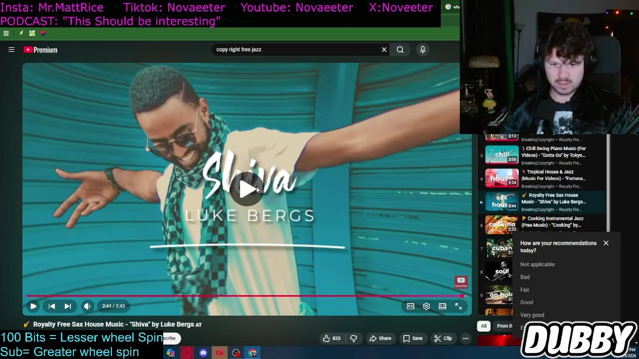639x359 pixels.
Task: Click the 'cuban' playlist thumbnail
Action: [x=499, y=248]
